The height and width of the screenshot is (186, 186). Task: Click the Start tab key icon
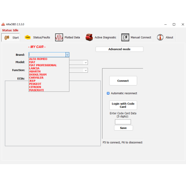point(7,38)
